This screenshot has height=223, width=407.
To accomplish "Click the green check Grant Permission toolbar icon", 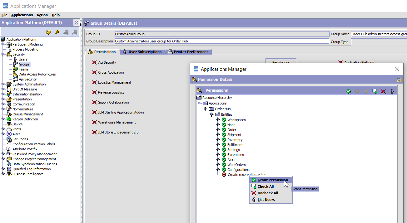I will [349, 91].
